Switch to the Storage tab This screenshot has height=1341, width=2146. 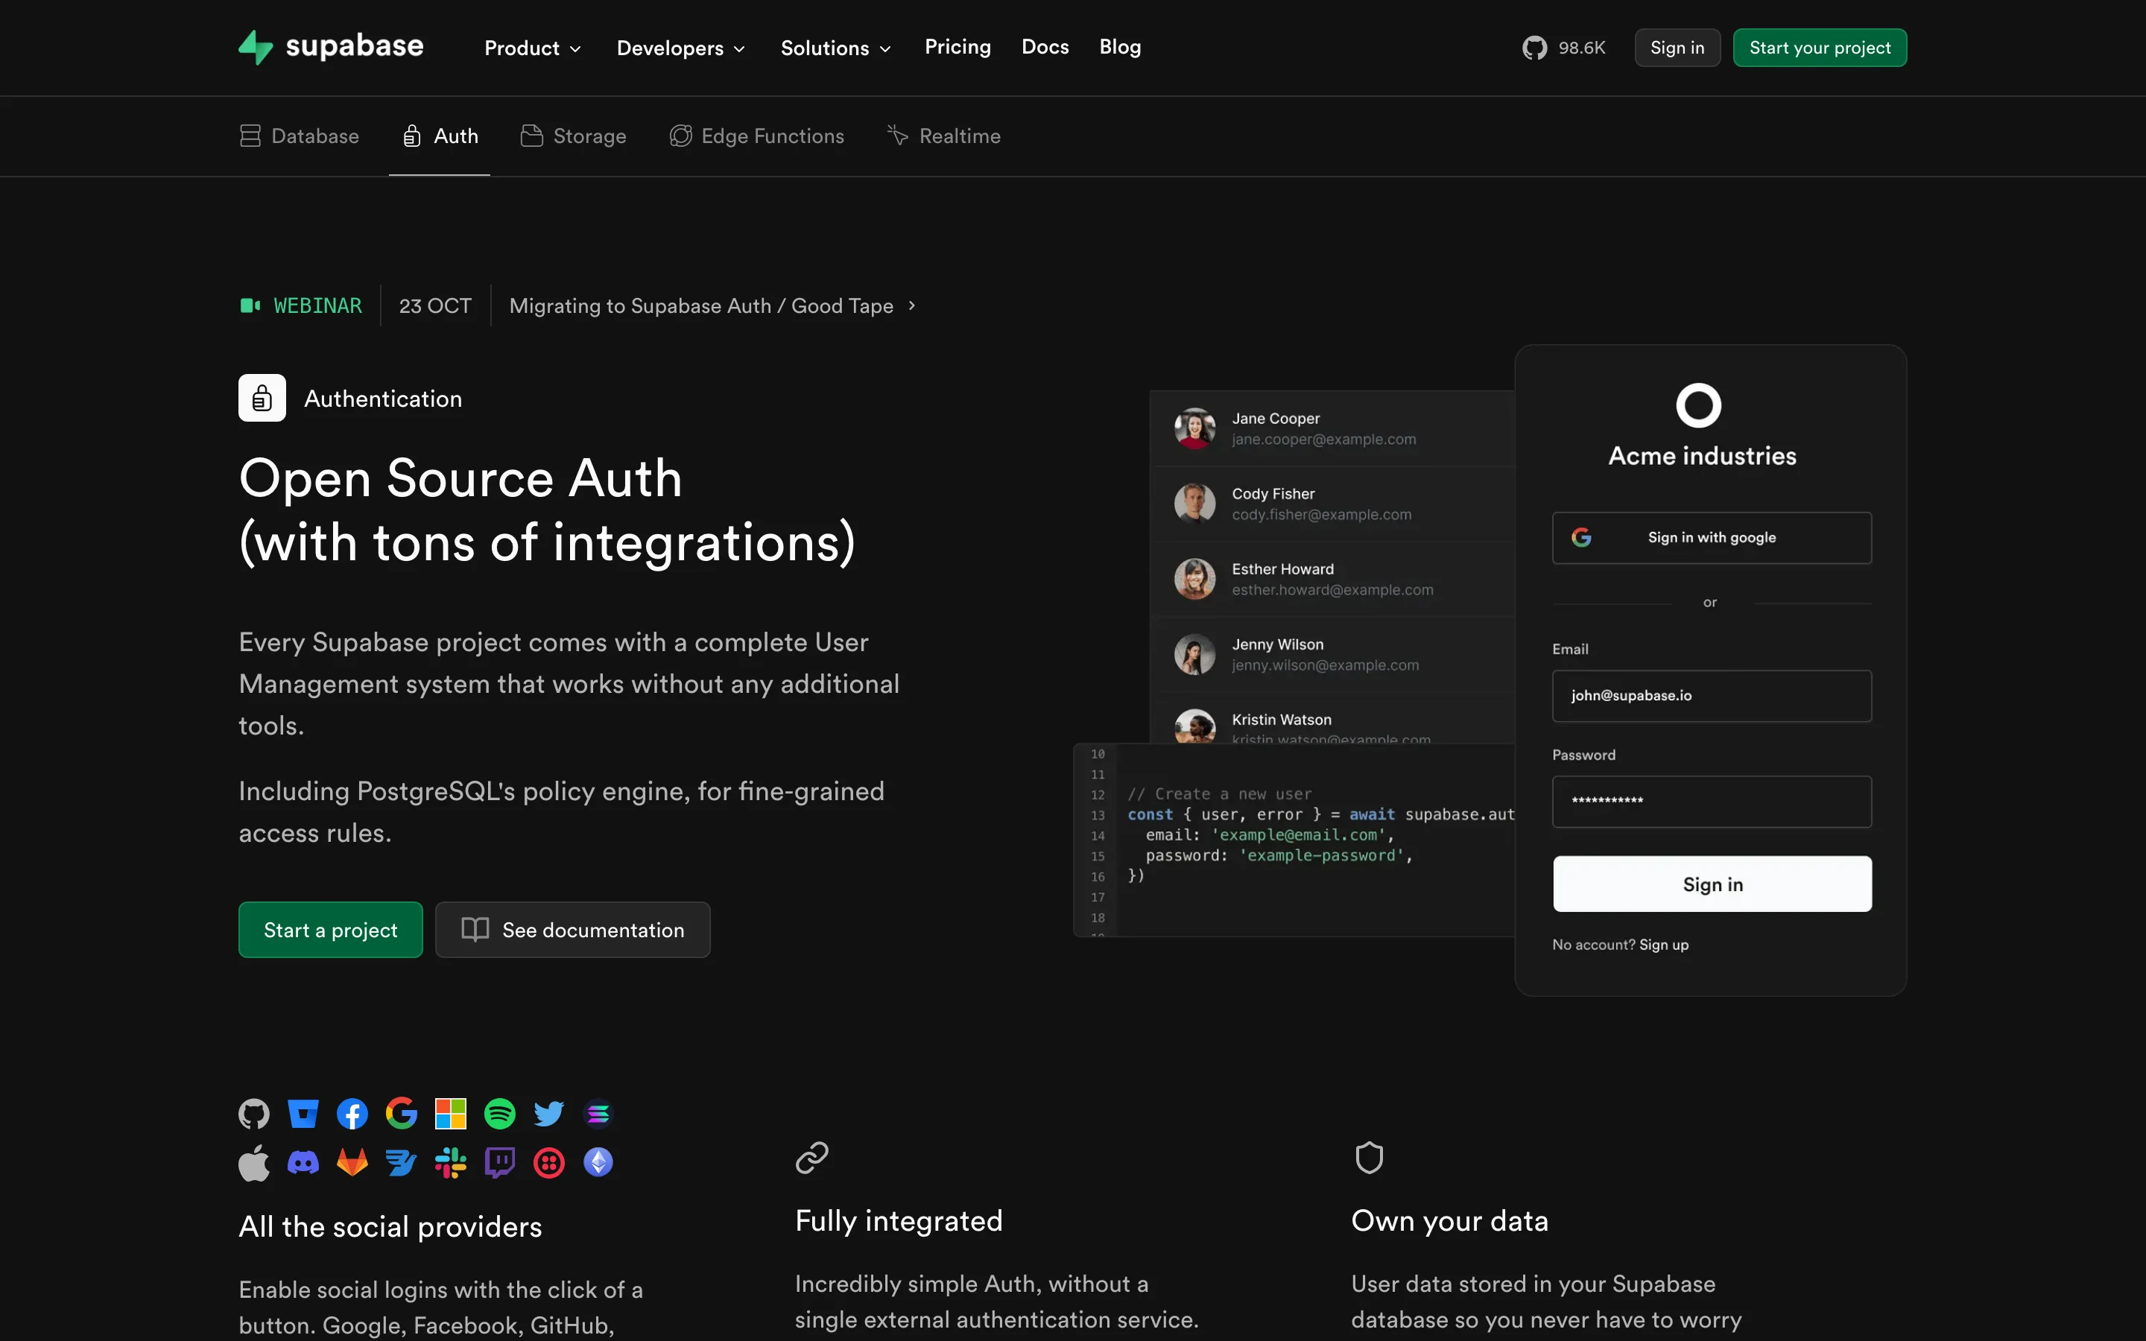point(574,136)
